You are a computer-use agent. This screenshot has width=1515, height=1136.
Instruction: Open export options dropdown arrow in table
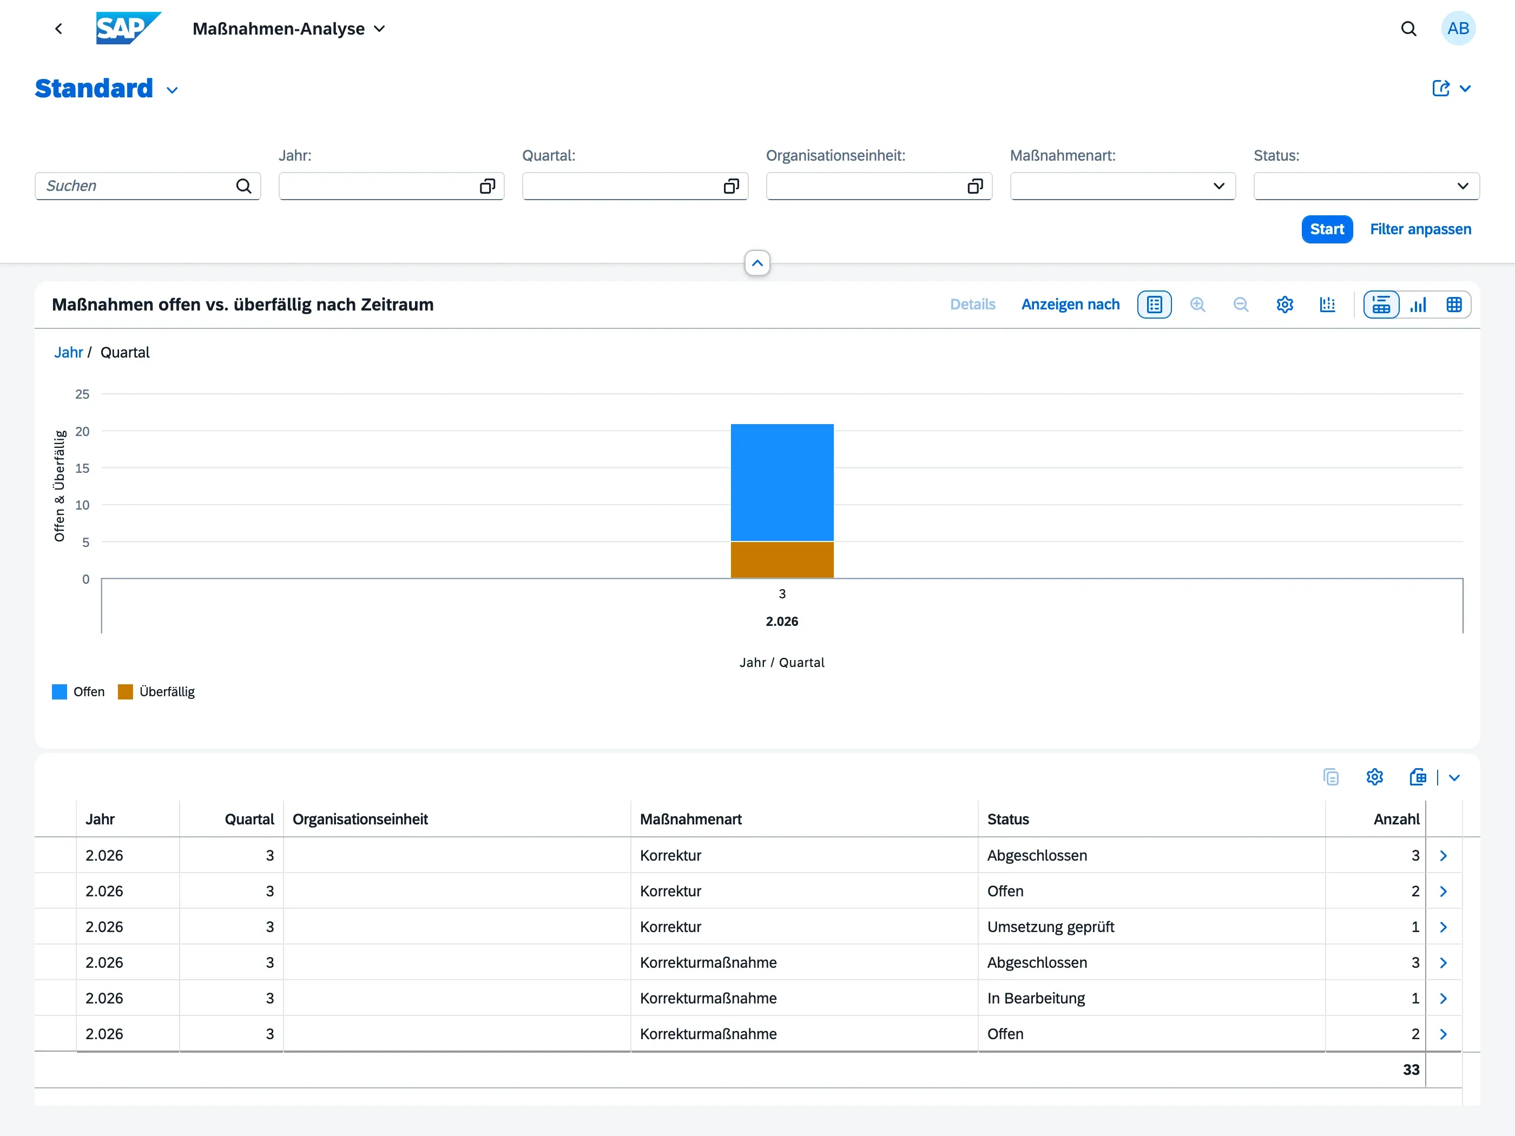(1454, 777)
